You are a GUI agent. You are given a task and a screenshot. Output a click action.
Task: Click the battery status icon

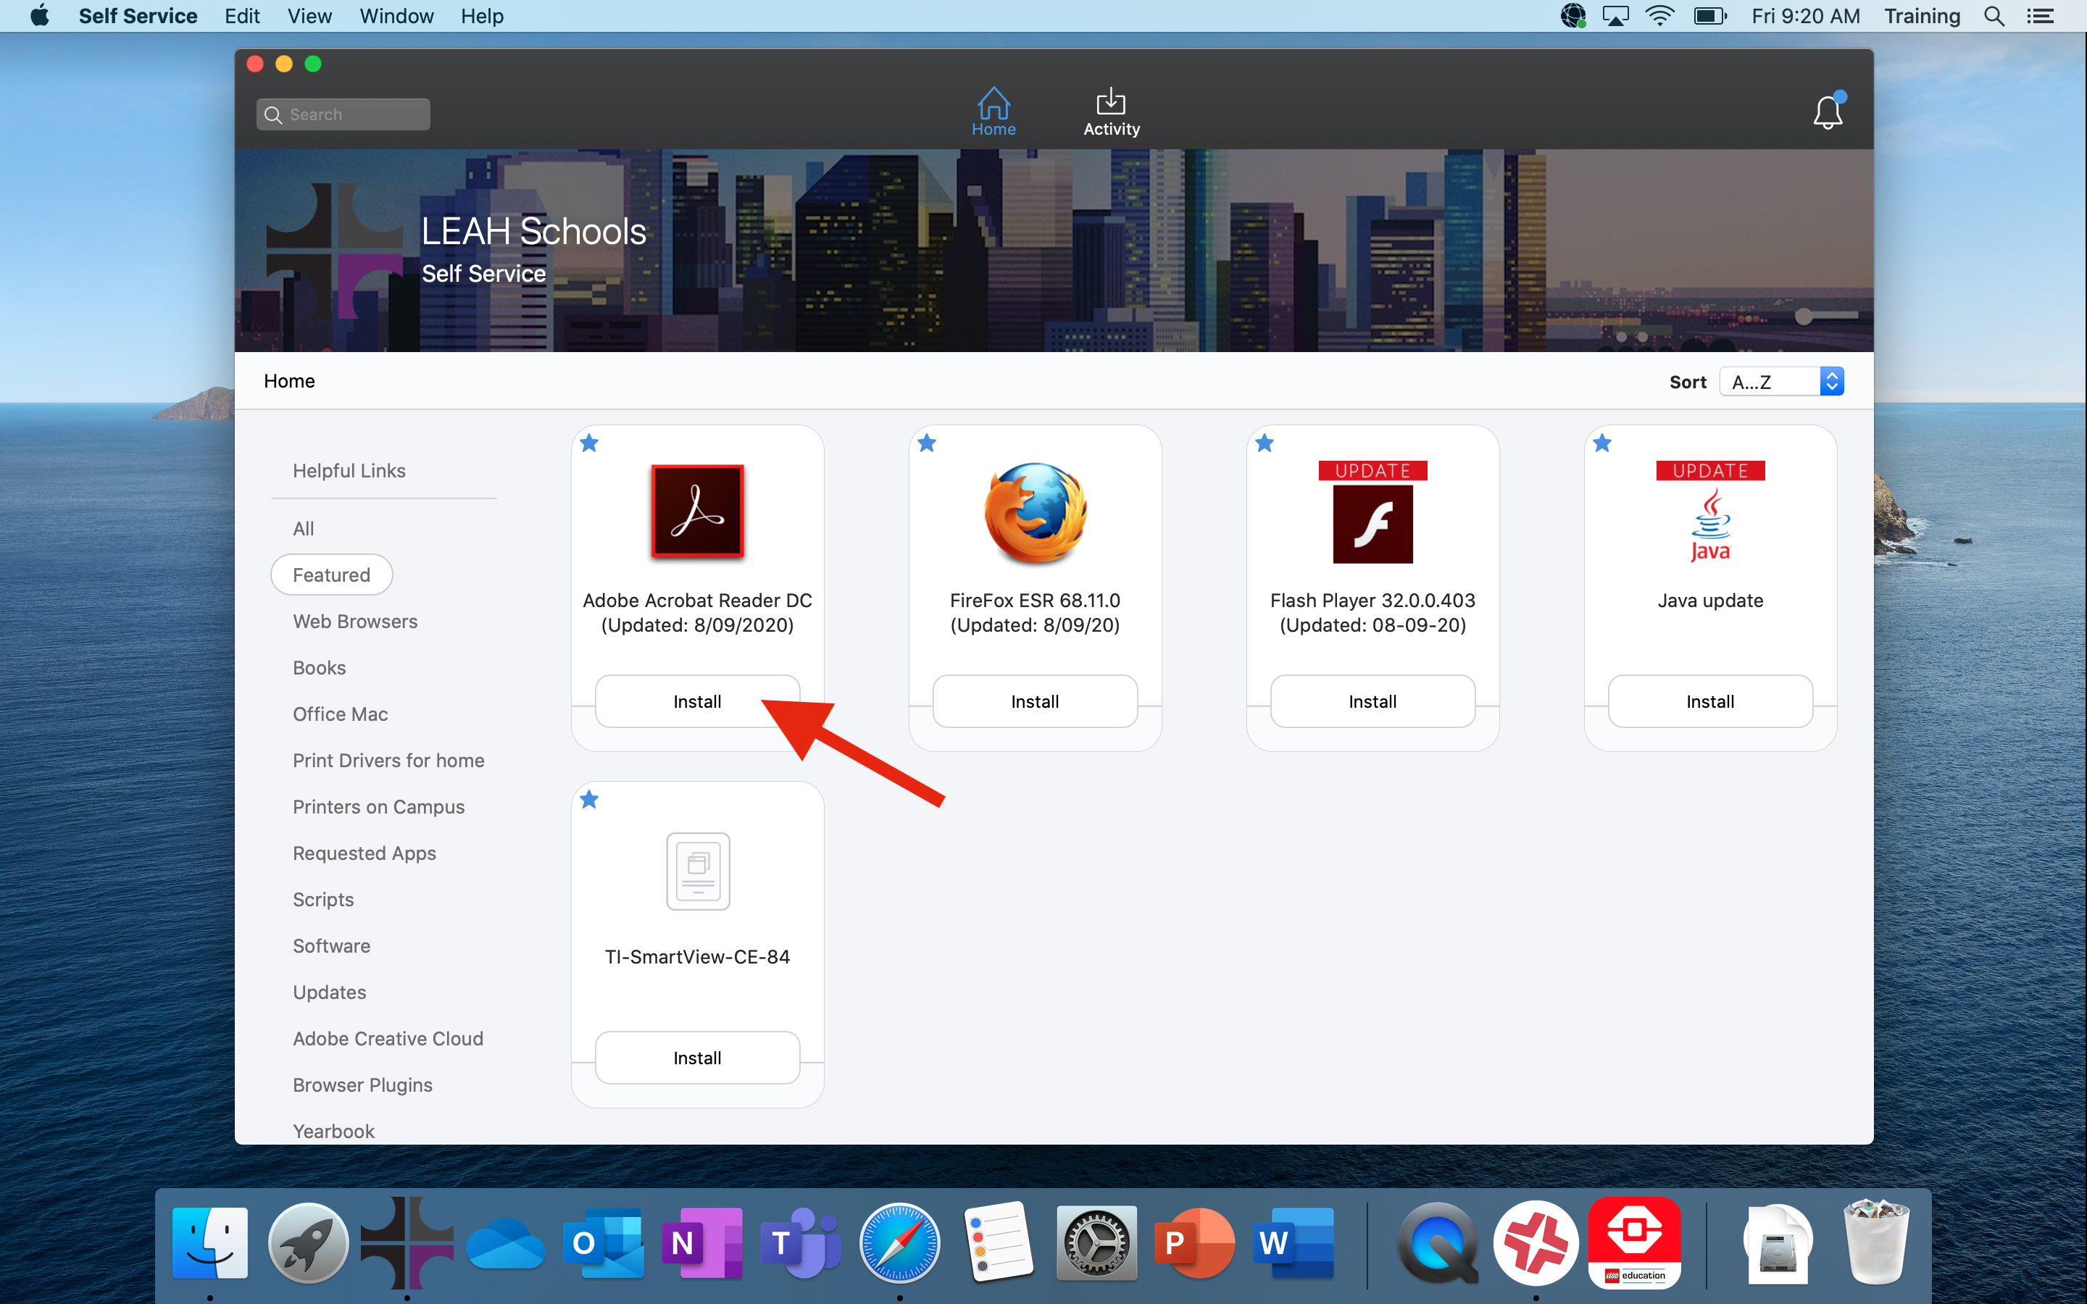click(x=1710, y=15)
